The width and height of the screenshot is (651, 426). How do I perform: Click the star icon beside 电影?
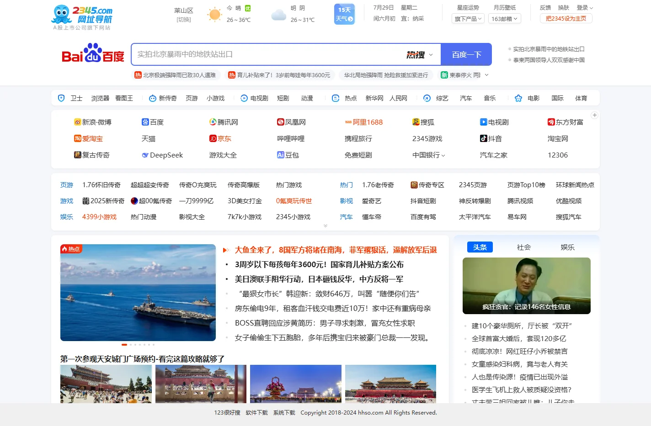(x=518, y=98)
